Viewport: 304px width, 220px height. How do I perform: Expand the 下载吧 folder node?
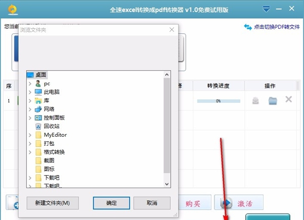(30, 178)
